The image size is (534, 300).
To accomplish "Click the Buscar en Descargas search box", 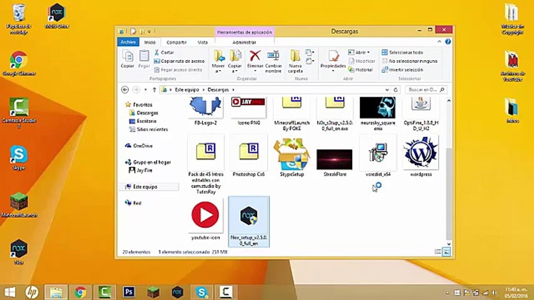I will point(426,90).
